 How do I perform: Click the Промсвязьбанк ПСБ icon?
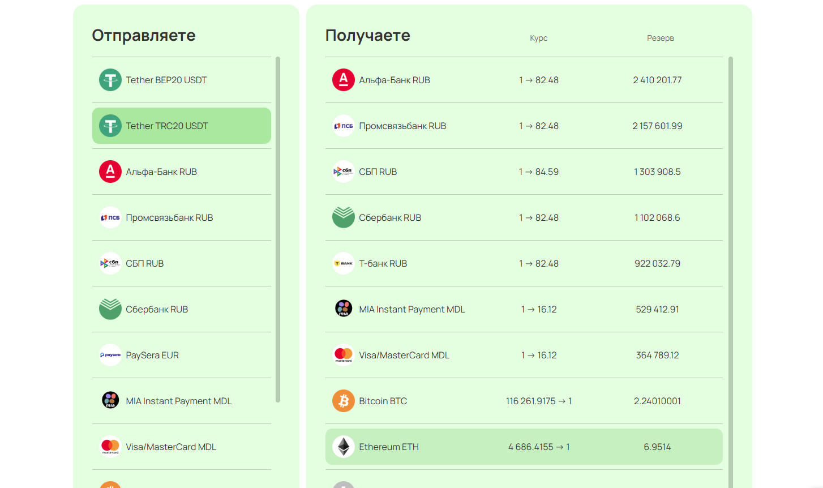click(110, 217)
